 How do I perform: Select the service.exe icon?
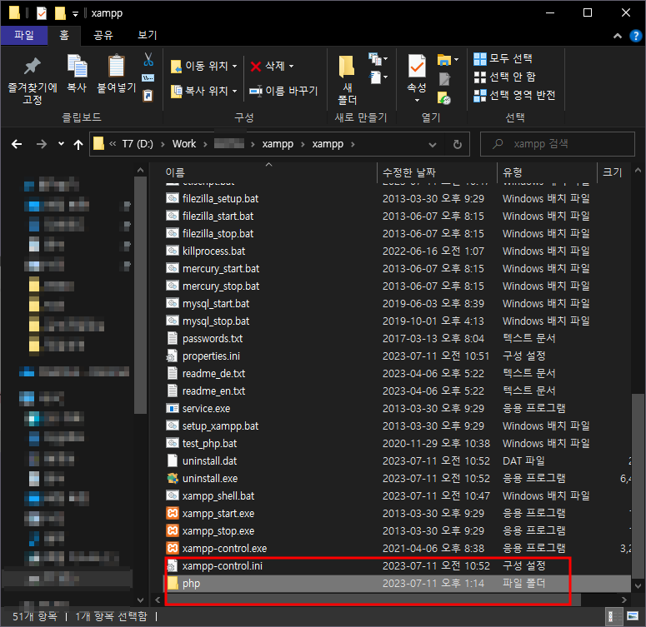pyautogui.click(x=173, y=408)
